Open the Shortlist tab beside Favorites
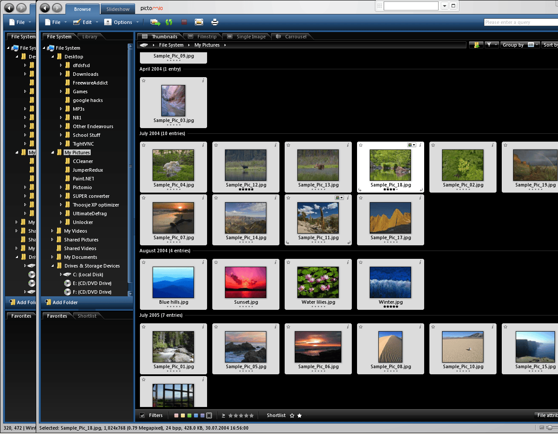This screenshot has width=558, height=434. click(x=87, y=316)
